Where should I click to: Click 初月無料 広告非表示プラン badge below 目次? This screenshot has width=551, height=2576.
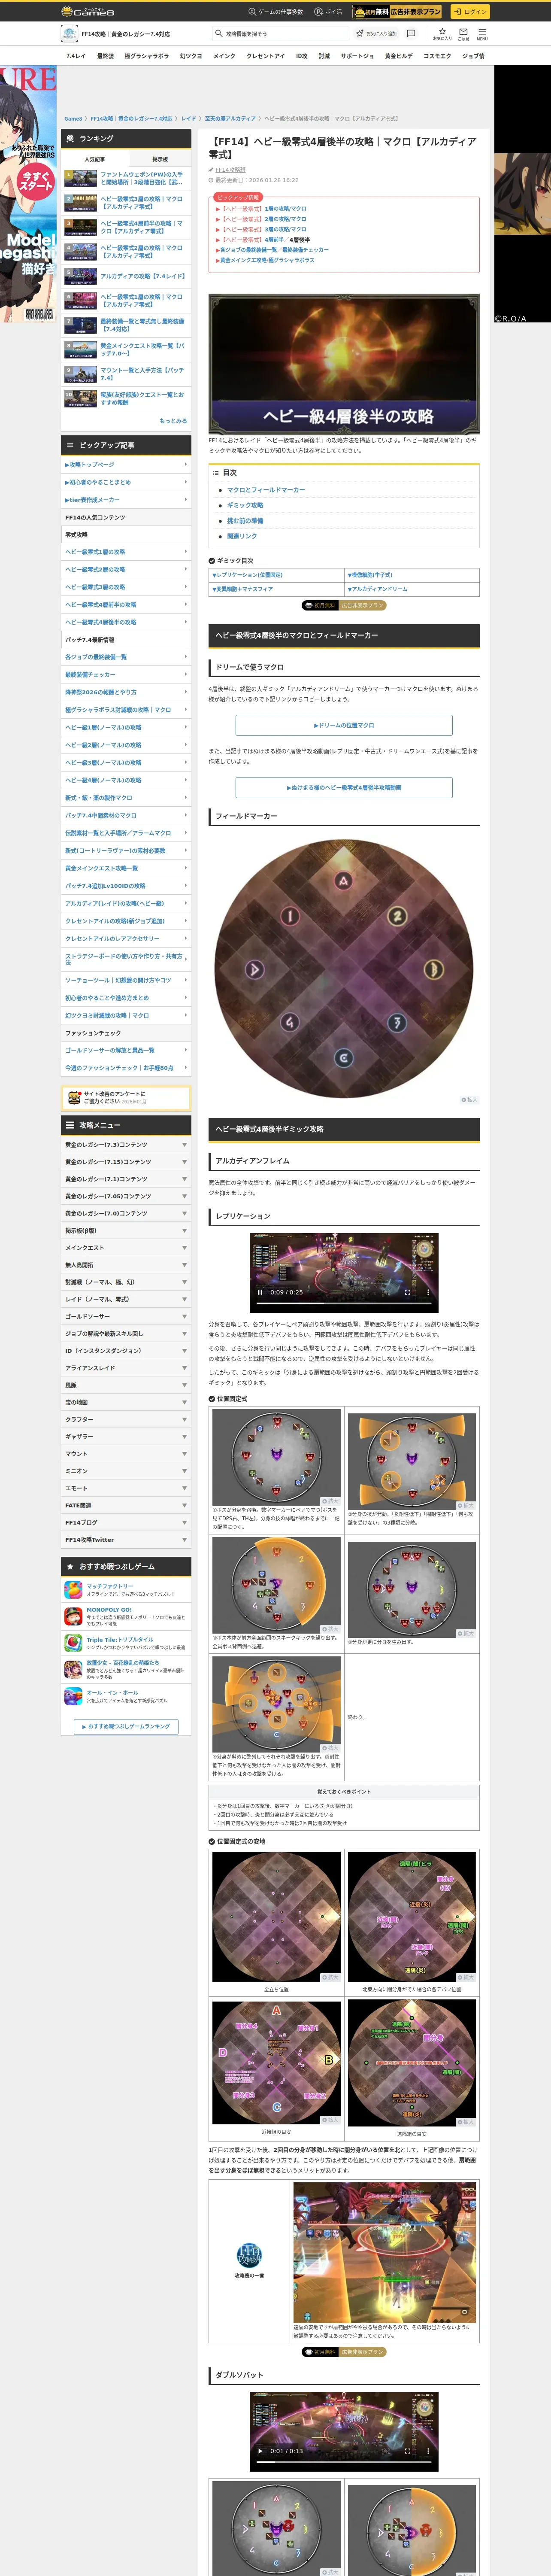344,605
